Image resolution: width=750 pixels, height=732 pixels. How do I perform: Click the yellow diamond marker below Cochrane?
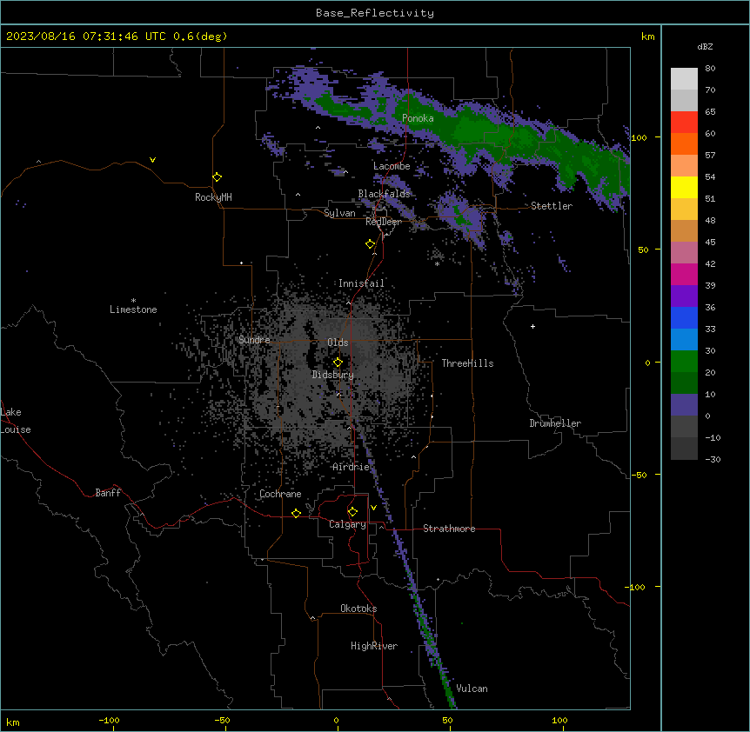coord(296,513)
